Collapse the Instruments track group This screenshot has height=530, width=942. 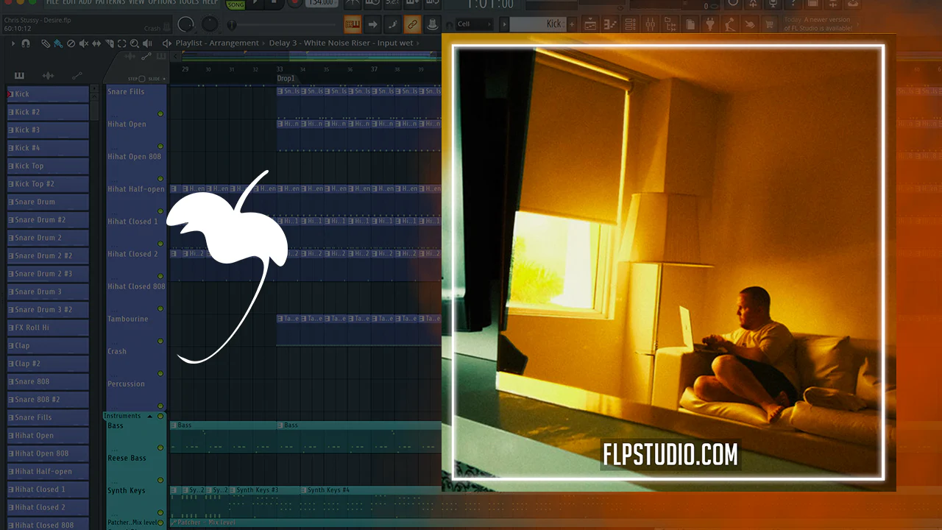(x=150, y=417)
